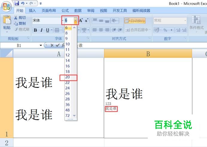Click the Office button logo
Viewport: 207px width, 147px height.
[x=6, y=6]
